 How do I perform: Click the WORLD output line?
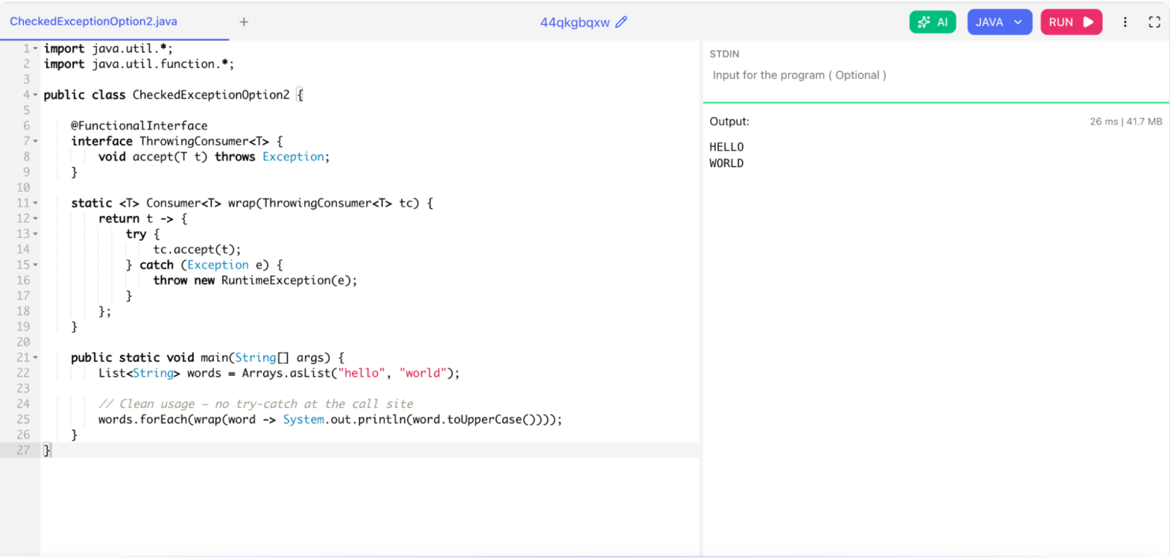tap(726, 163)
